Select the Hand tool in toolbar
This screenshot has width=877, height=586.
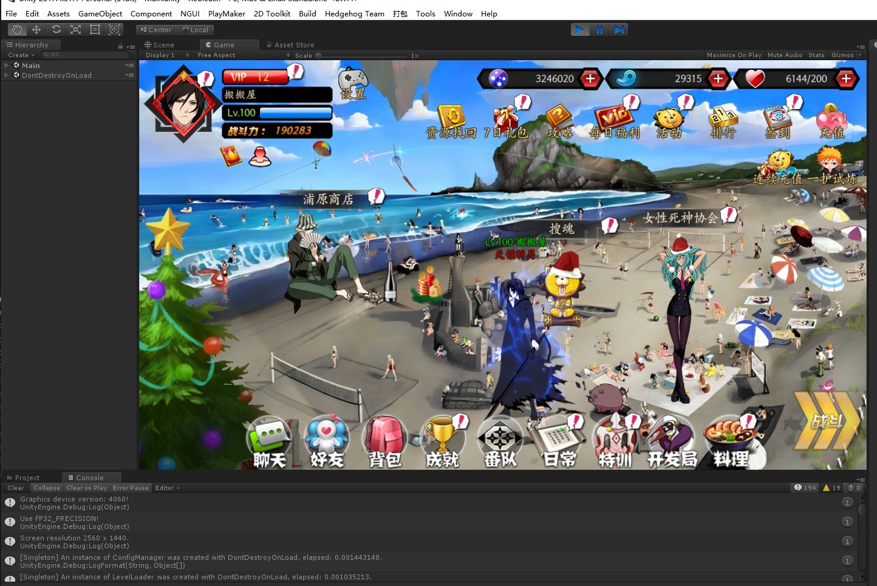[x=17, y=30]
